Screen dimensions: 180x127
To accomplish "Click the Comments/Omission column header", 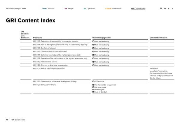I will 158,38.
